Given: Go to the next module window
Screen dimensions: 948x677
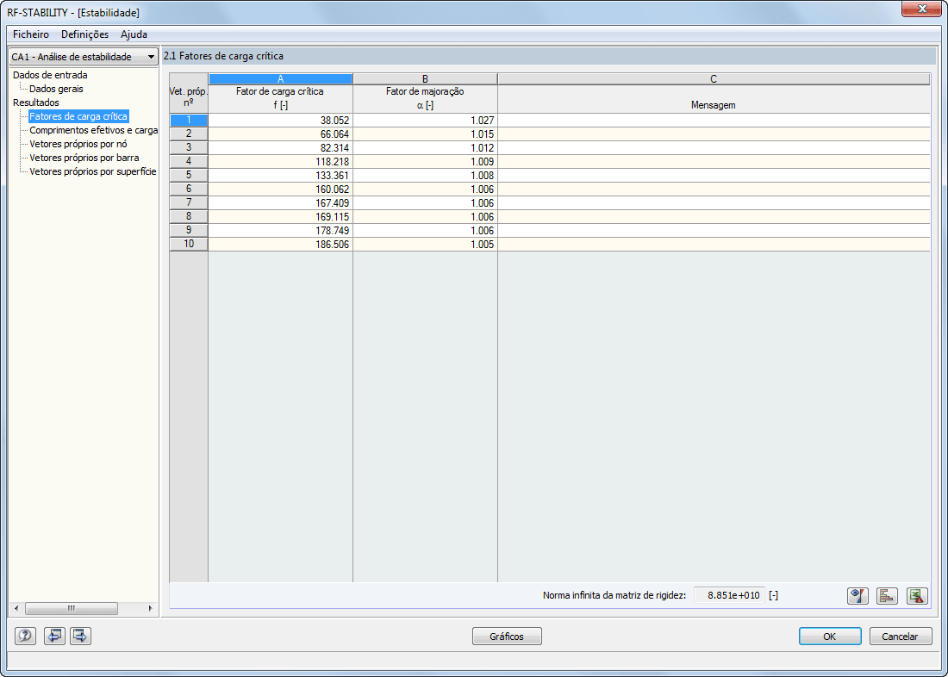Looking at the screenshot, I should pyautogui.click(x=80, y=636).
